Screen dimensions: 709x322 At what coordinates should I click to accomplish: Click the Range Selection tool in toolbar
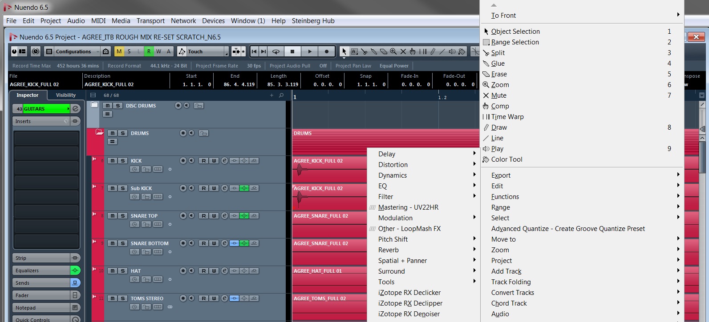pyautogui.click(x=354, y=52)
